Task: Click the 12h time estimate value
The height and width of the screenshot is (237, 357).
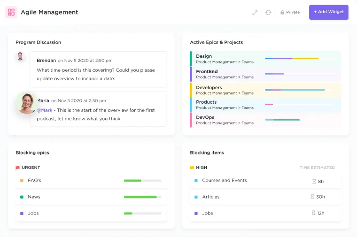Action: tap(320, 213)
